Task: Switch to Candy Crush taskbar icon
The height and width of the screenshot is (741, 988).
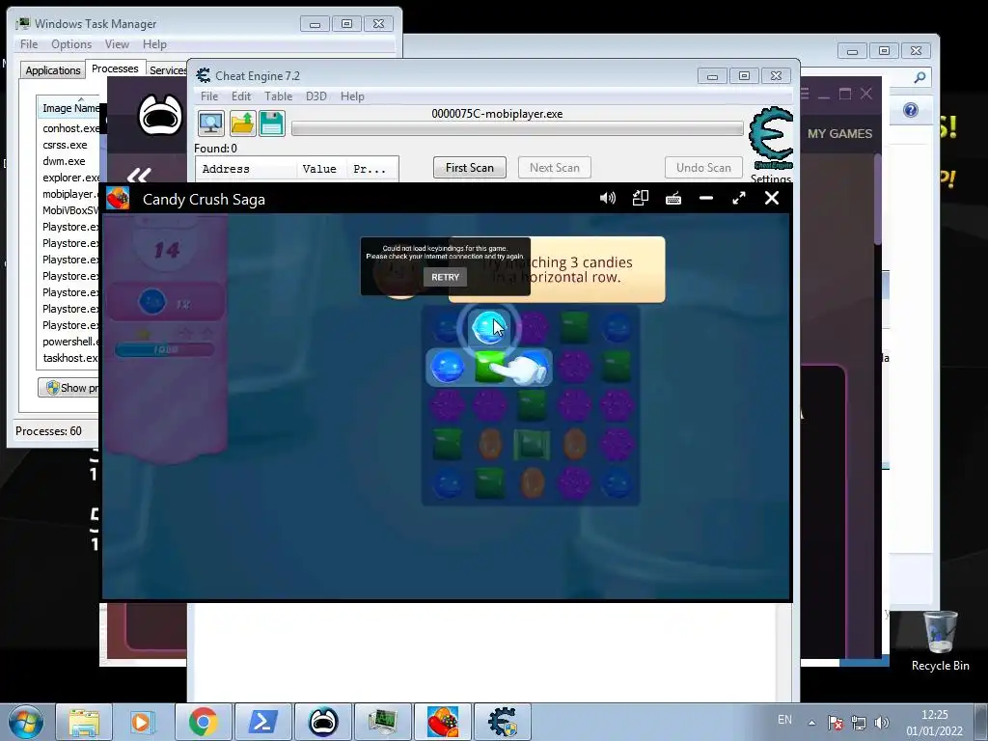Action: (x=442, y=722)
